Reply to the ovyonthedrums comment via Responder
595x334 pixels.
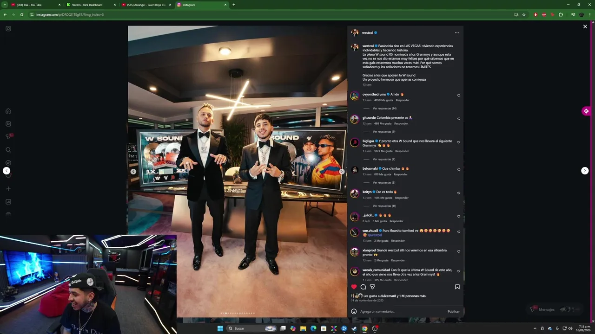click(x=403, y=100)
